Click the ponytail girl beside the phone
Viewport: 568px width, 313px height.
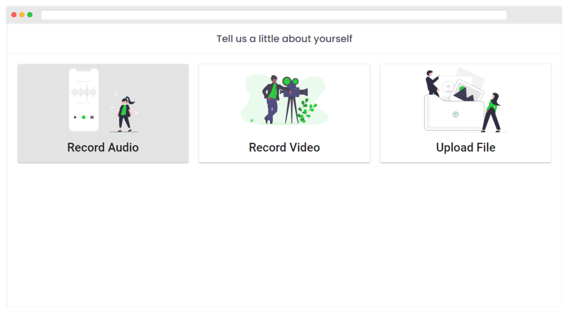pos(125,114)
